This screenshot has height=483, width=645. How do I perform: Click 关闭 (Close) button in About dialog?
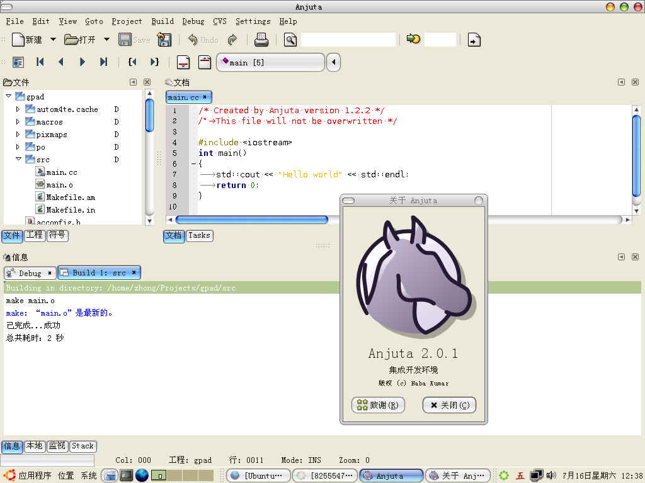[449, 406]
